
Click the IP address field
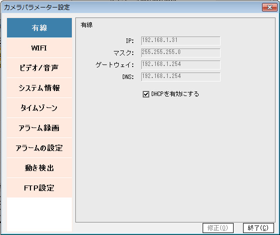pos(181,41)
